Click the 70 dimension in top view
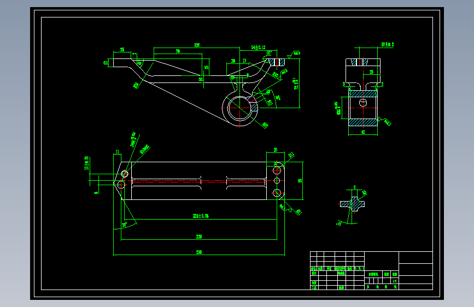Viewport: 474px width, 307px height. 178,51
